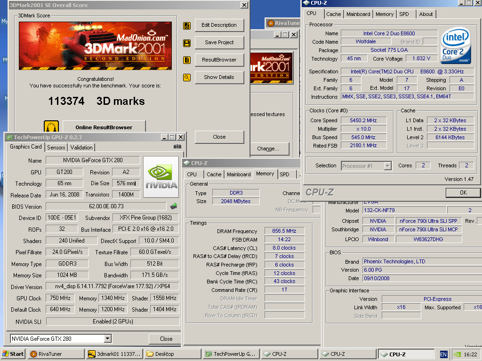Open Processor #1 selection dropdown
The image size is (482, 361).
388,166
